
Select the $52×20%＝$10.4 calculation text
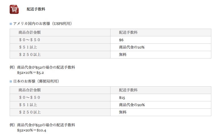[31, 130]
